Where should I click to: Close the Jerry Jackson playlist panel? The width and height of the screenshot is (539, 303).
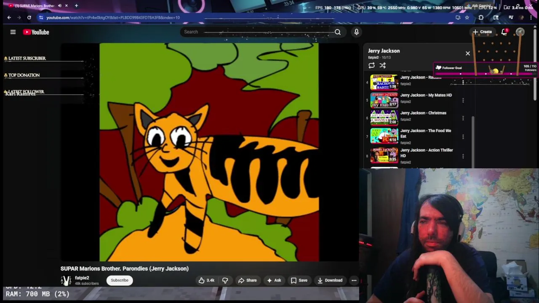tap(467, 53)
